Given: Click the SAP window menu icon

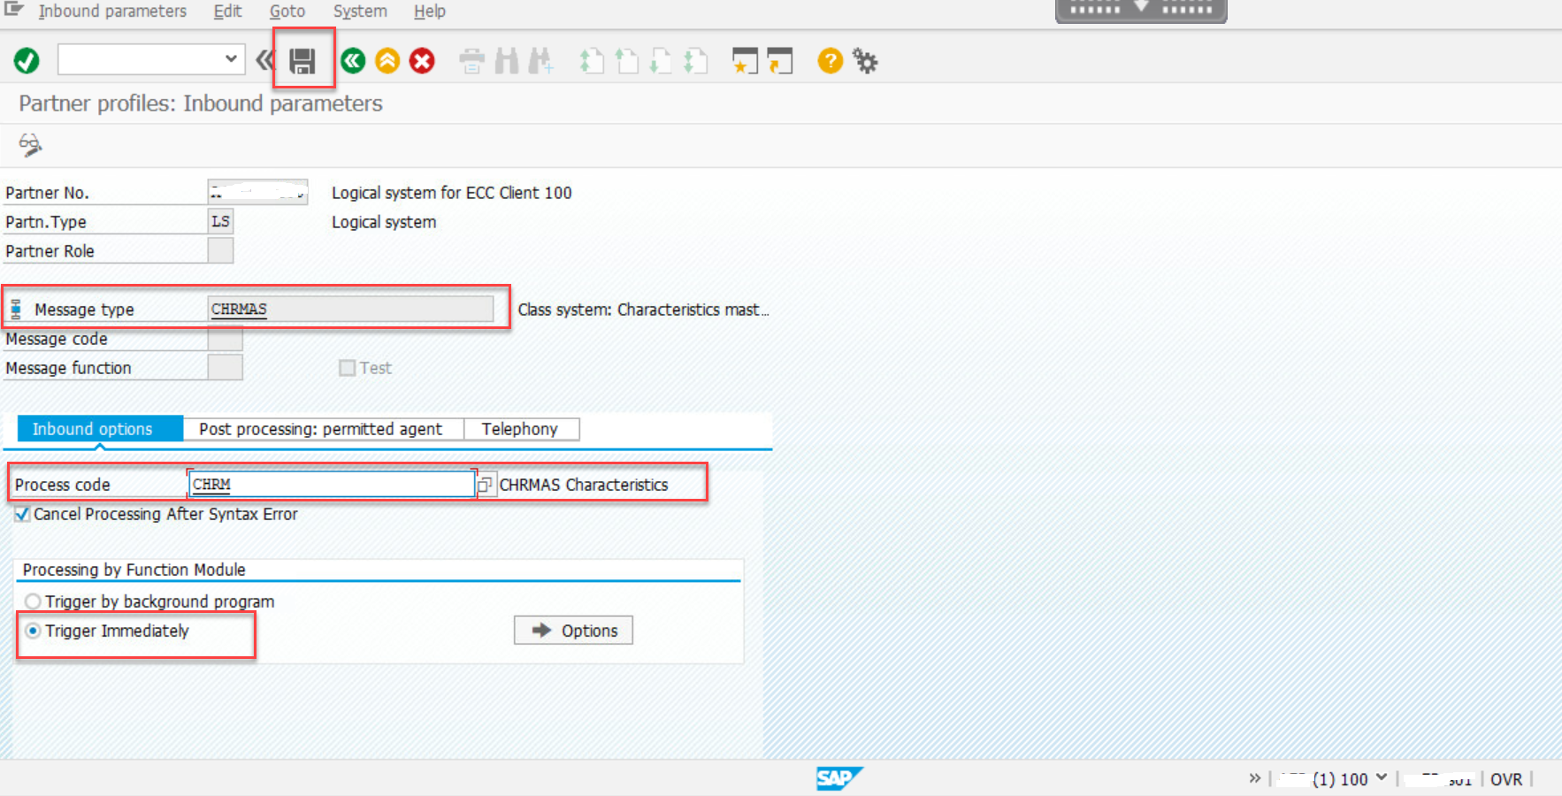Looking at the screenshot, I should coord(13,10).
